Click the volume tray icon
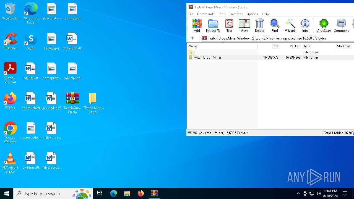The image size is (354, 199). click(x=318, y=193)
